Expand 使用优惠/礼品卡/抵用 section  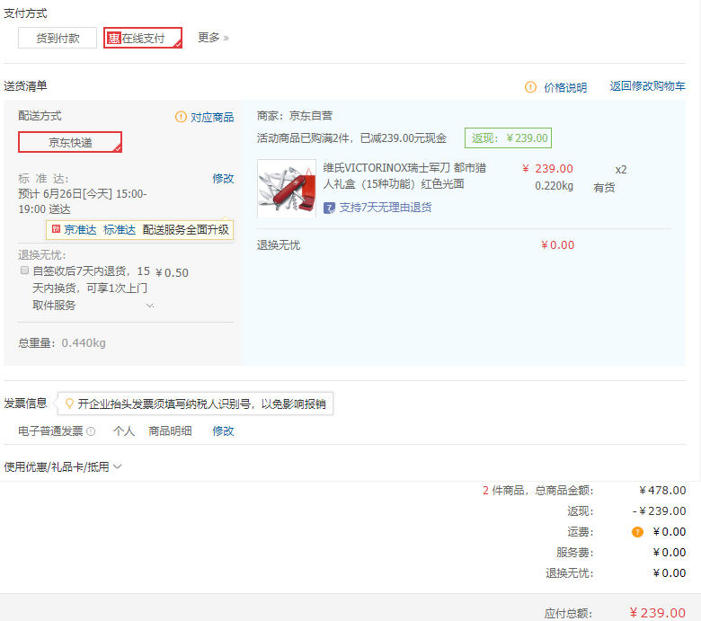pyautogui.click(x=63, y=467)
